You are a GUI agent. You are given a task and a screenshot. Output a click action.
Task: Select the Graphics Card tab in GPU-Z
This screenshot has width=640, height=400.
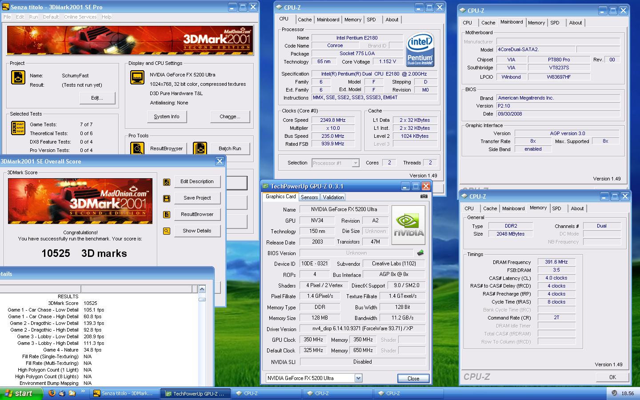tap(280, 196)
